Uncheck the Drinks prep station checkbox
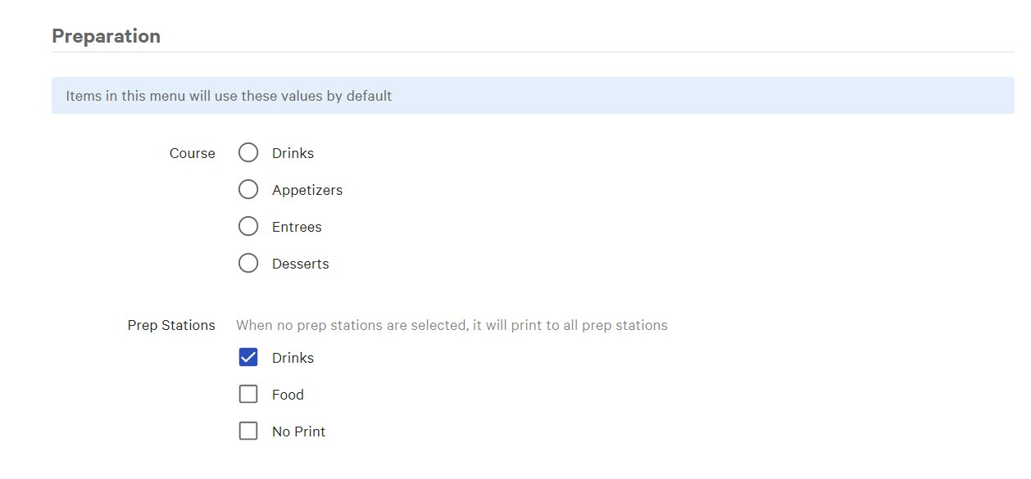Viewport: 1031px width, 479px height. click(248, 357)
